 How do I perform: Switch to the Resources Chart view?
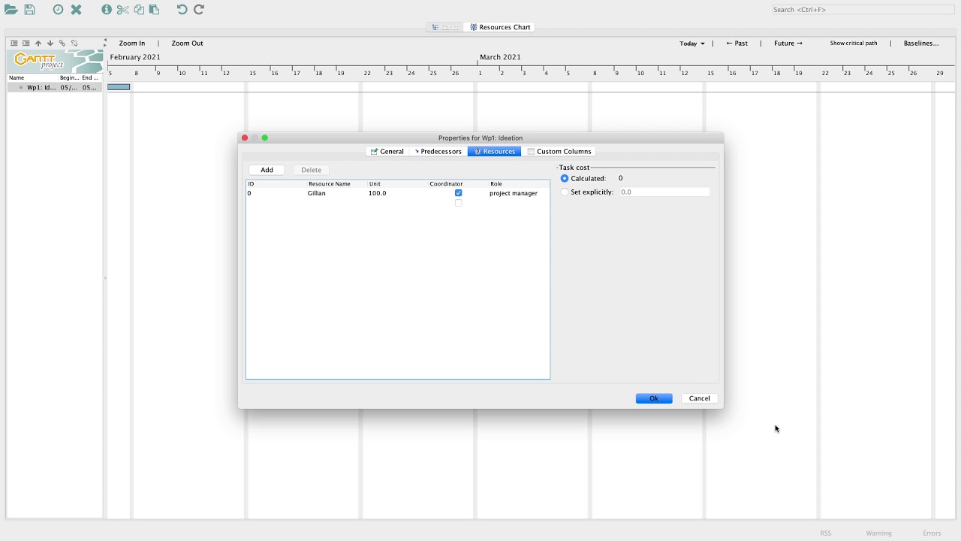coord(500,27)
